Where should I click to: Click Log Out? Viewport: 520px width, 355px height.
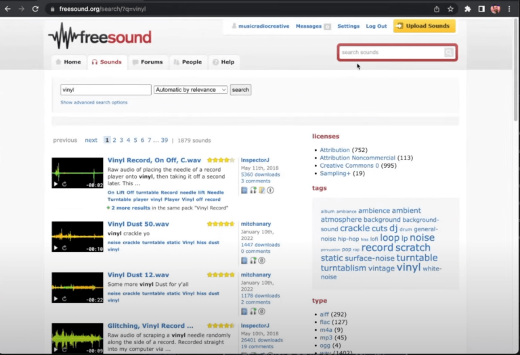pyautogui.click(x=376, y=26)
